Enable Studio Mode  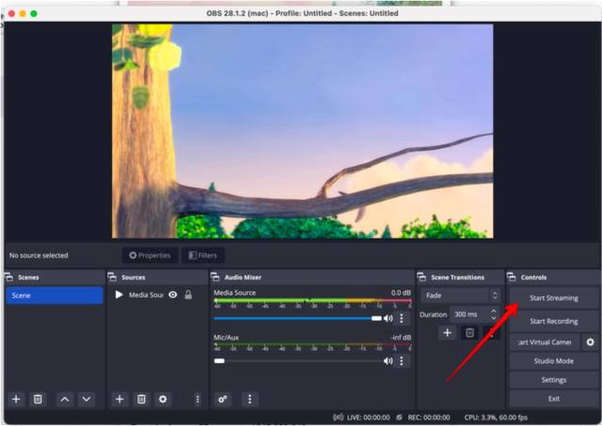coord(554,361)
